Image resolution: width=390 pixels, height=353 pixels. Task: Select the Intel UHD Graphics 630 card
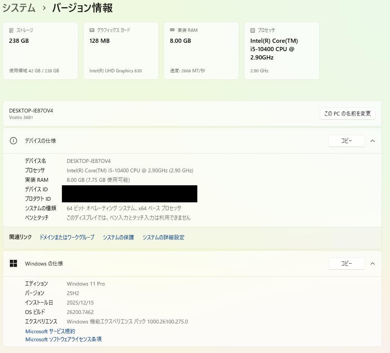(121, 50)
